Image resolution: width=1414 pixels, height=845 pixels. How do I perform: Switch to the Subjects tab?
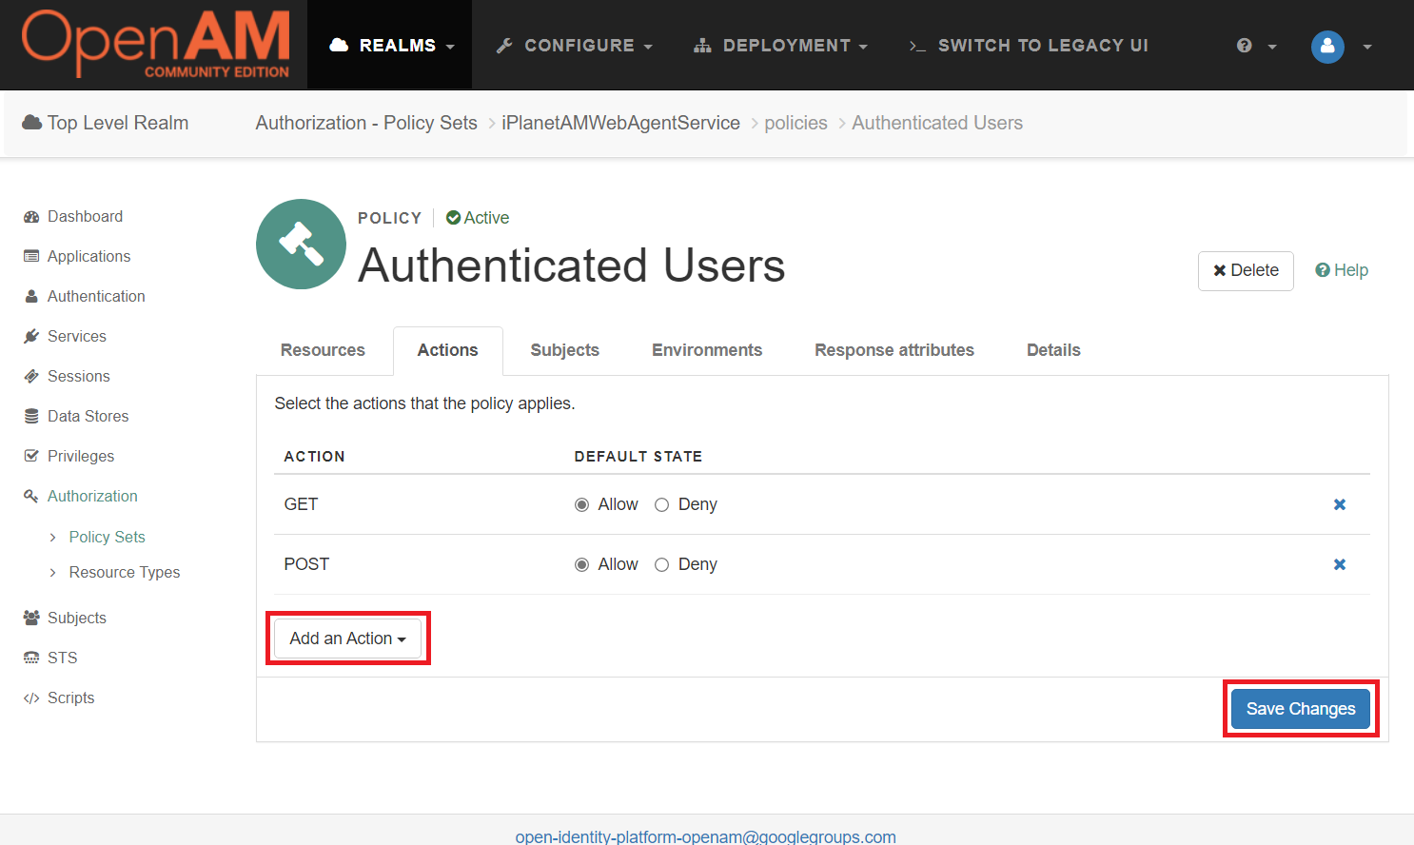pos(565,350)
